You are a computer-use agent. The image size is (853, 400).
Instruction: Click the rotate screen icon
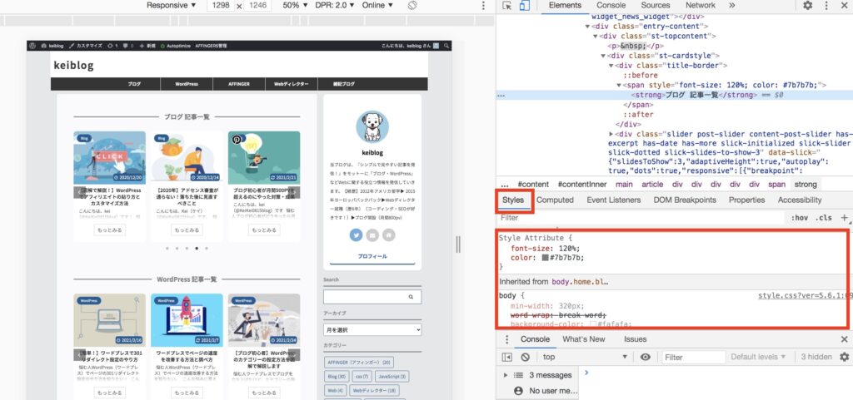(412, 6)
